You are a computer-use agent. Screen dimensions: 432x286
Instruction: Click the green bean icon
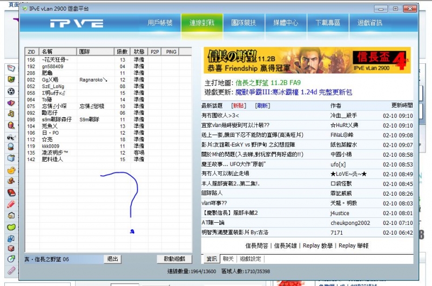click(x=11, y=227)
